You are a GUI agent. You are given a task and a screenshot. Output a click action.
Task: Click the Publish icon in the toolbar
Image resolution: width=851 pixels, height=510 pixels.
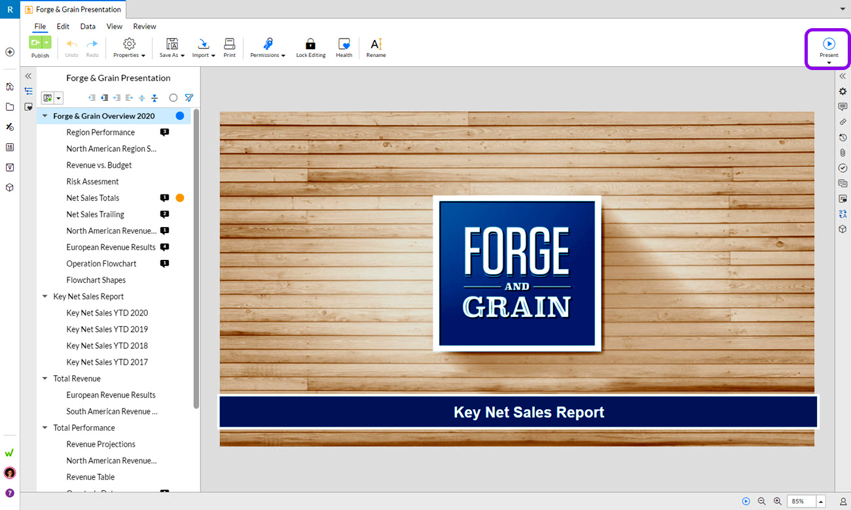[36, 43]
